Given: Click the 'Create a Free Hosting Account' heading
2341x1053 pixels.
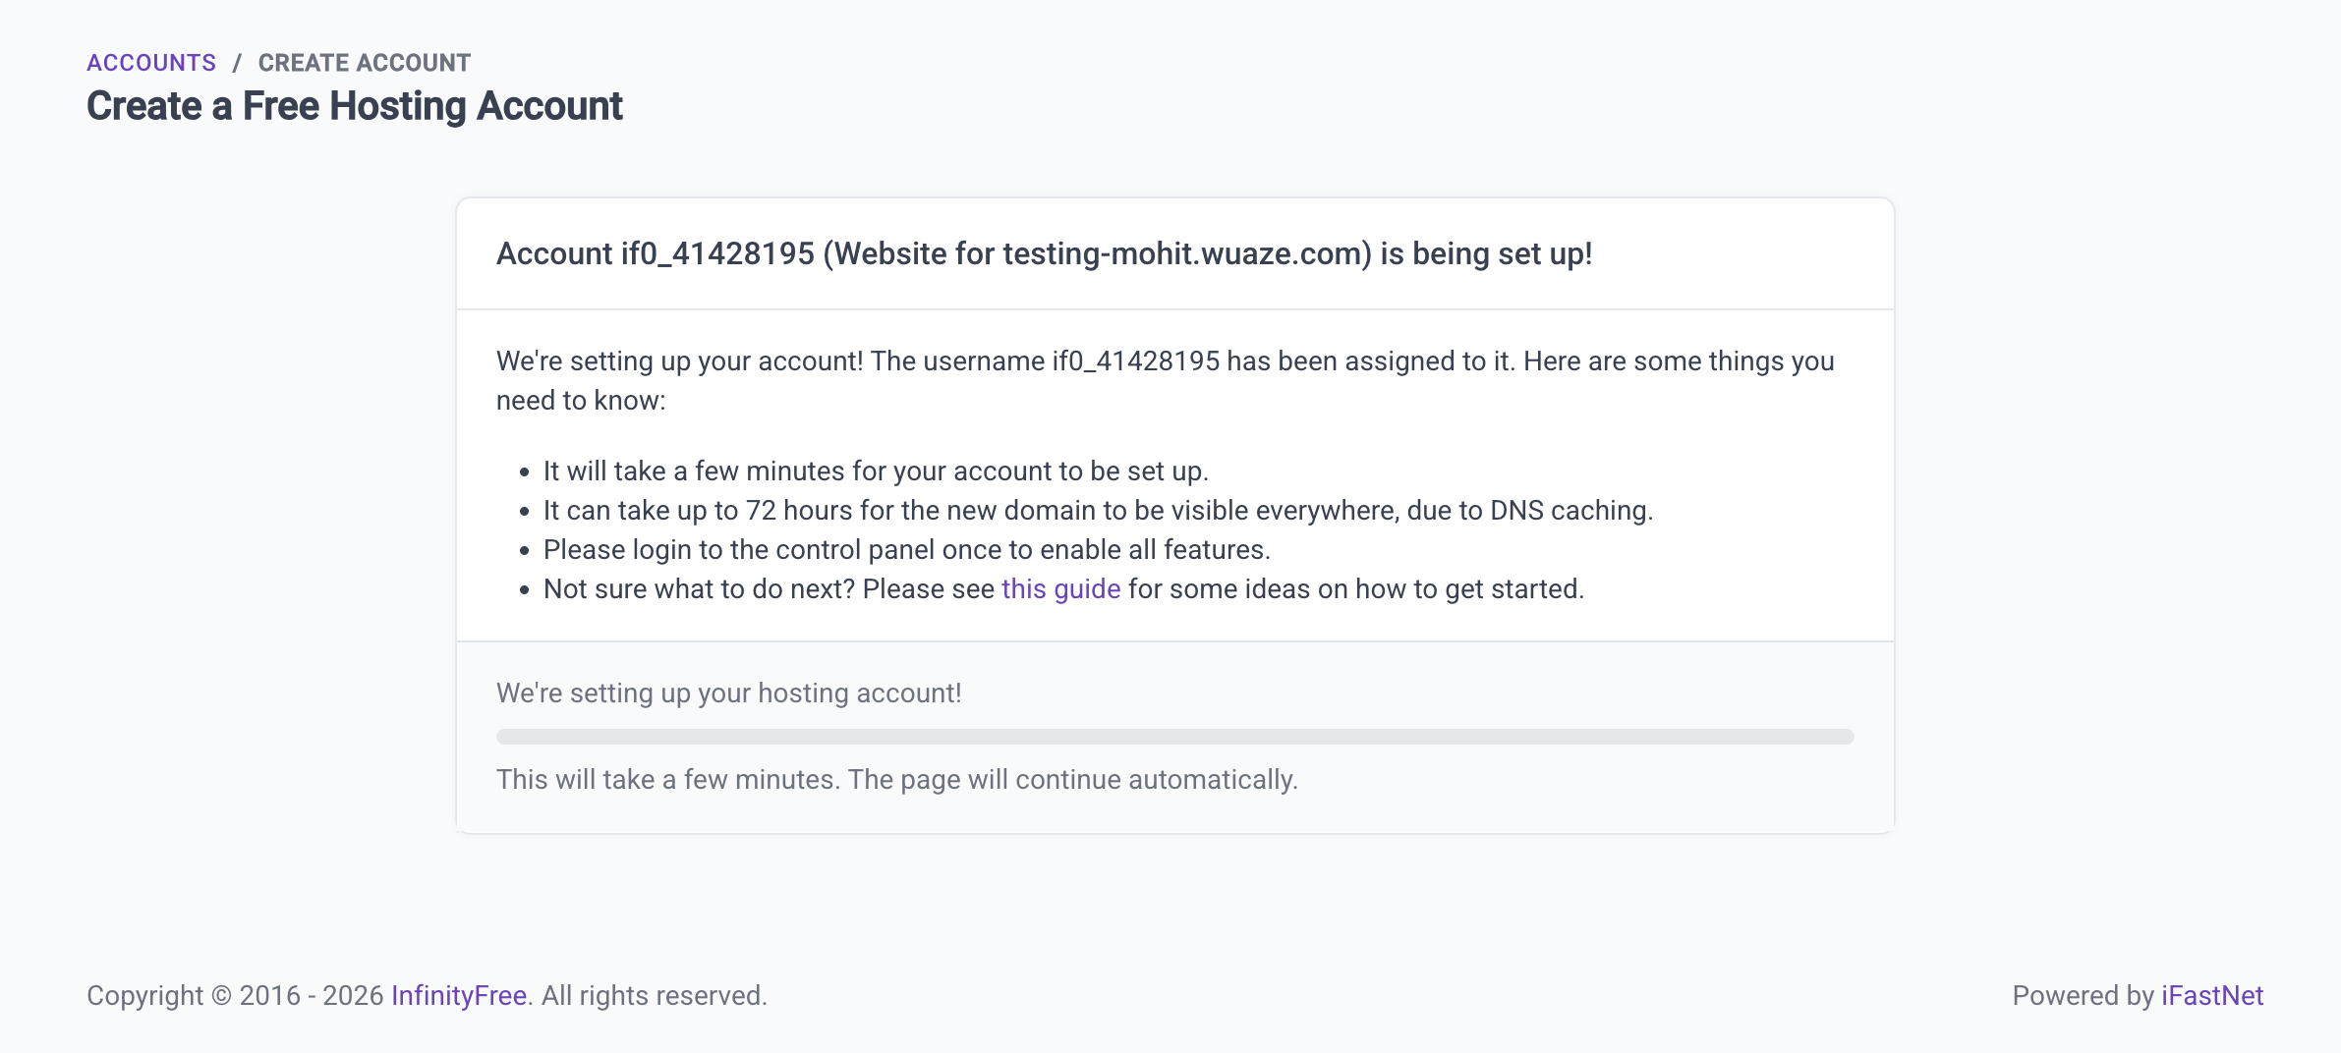Looking at the screenshot, I should pyautogui.click(x=355, y=106).
